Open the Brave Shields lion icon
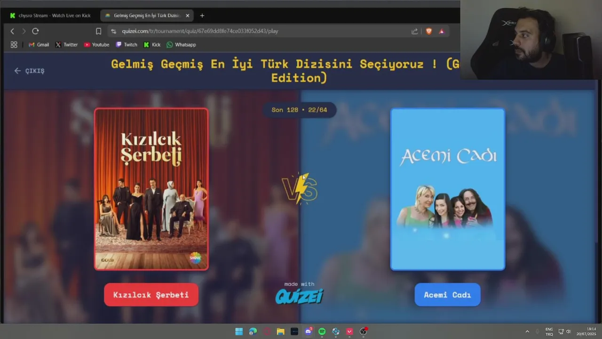The height and width of the screenshot is (339, 602). [x=429, y=31]
